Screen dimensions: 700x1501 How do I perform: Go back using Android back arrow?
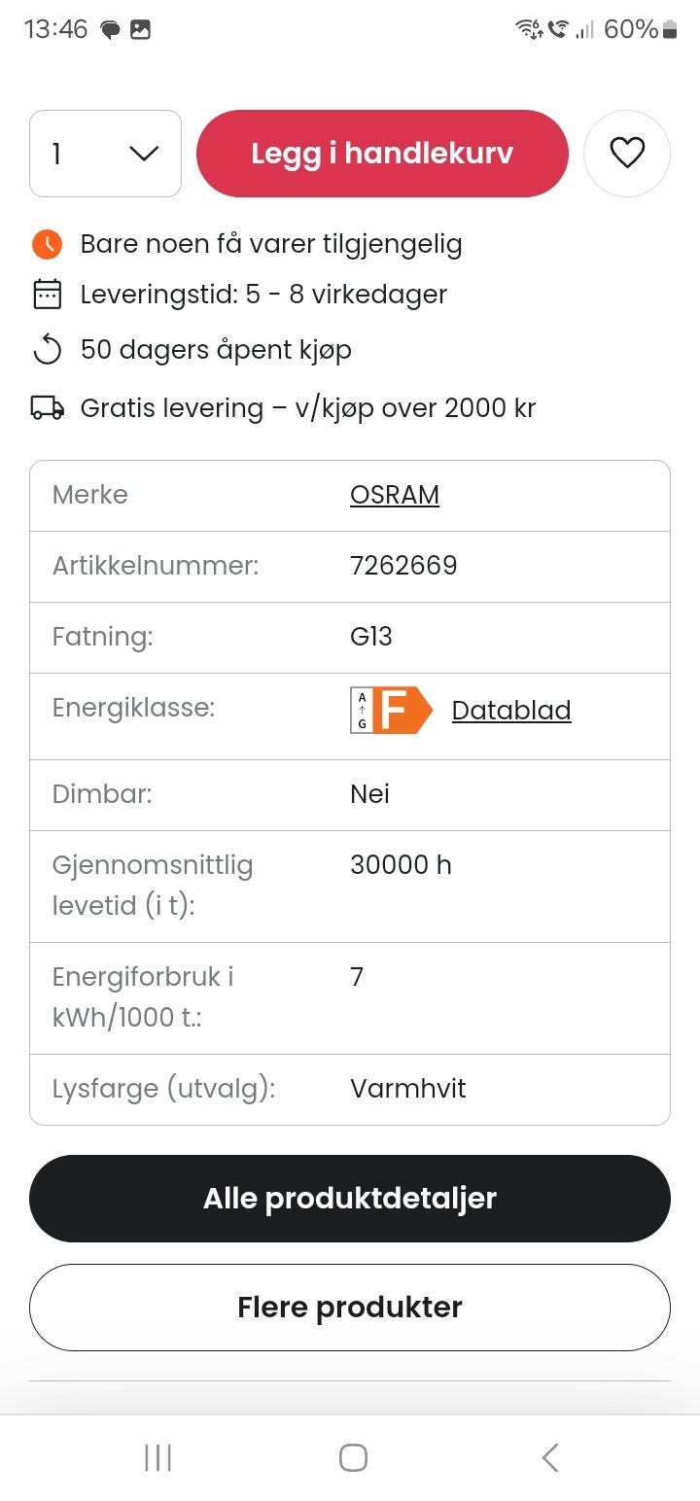[549, 1457]
